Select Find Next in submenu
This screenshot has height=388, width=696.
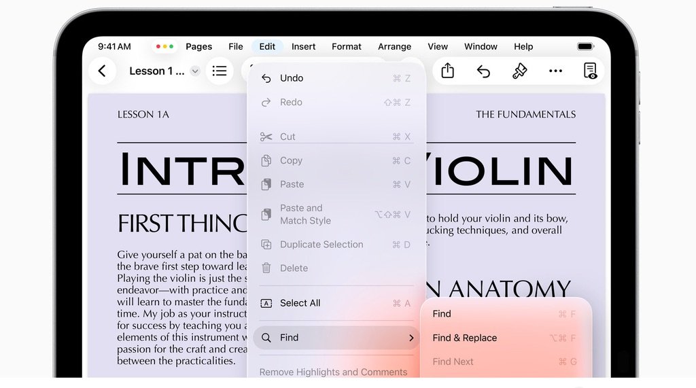(x=506, y=361)
